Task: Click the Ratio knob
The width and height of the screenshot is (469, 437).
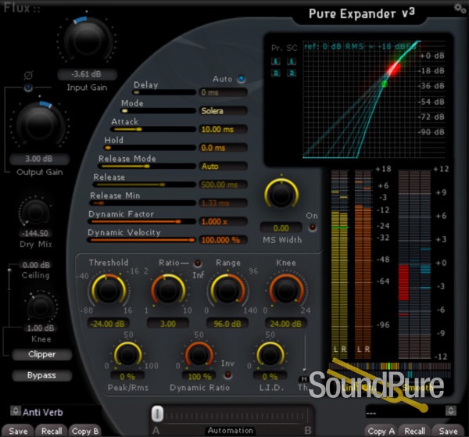Action: pyautogui.click(x=168, y=290)
